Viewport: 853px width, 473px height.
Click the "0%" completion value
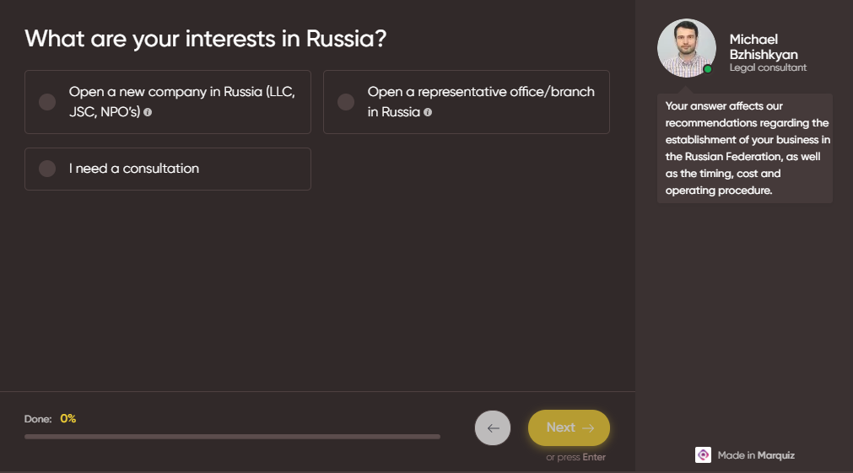(68, 418)
